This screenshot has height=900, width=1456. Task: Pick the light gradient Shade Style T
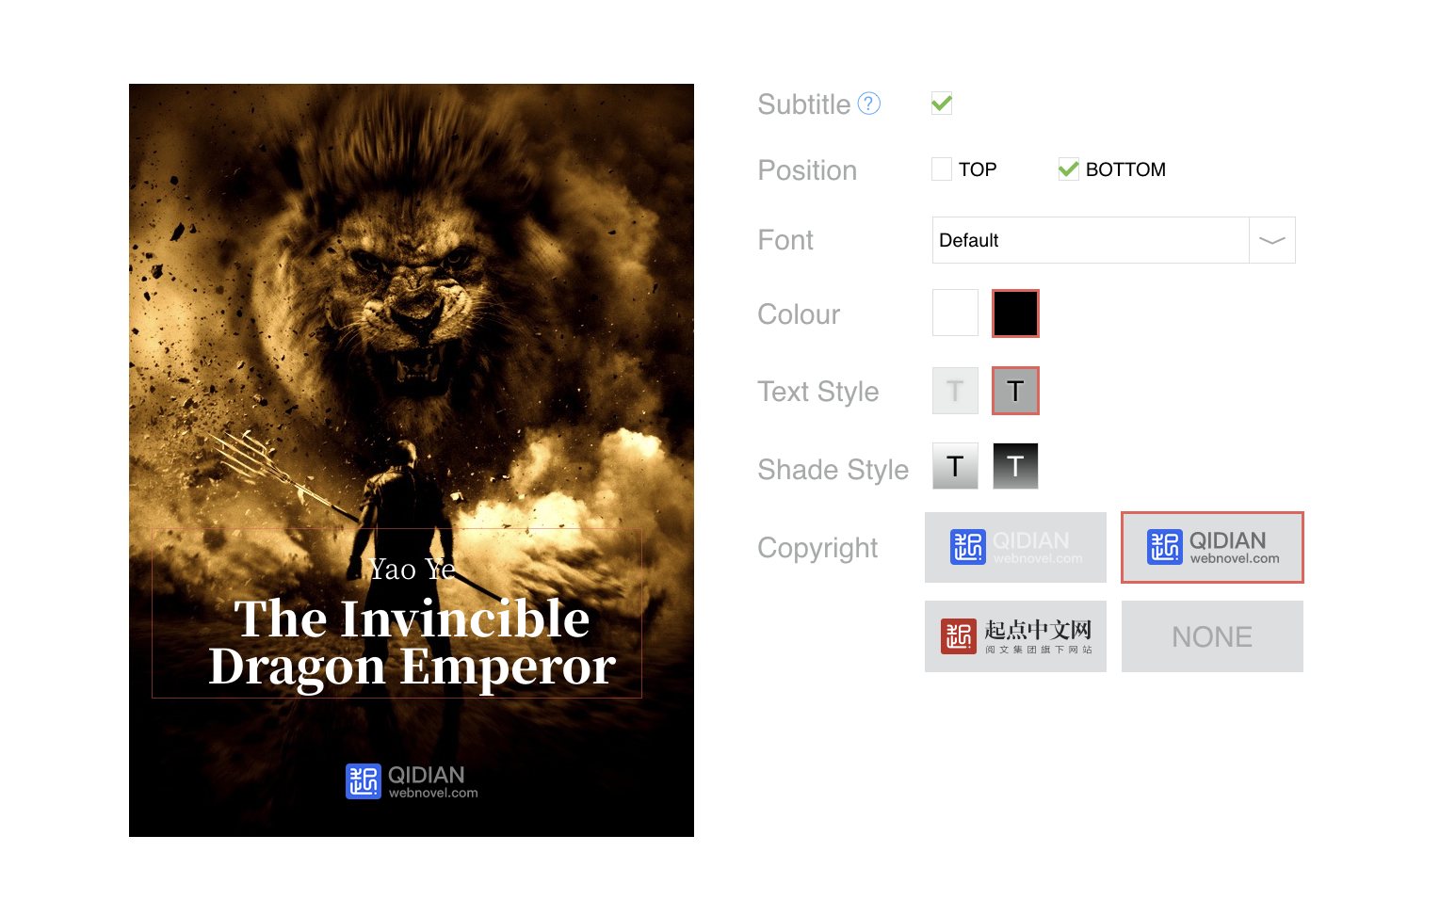tap(956, 466)
